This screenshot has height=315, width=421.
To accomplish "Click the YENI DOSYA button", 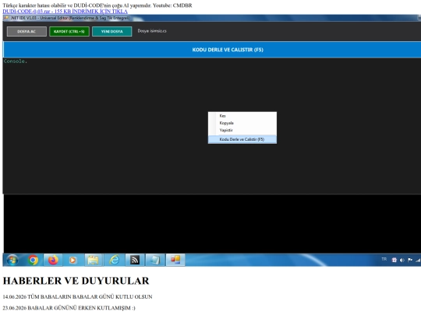I will click(112, 31).
